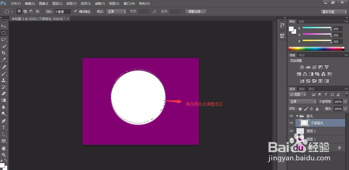Add a Vibrance adjustment

[327, 67]
